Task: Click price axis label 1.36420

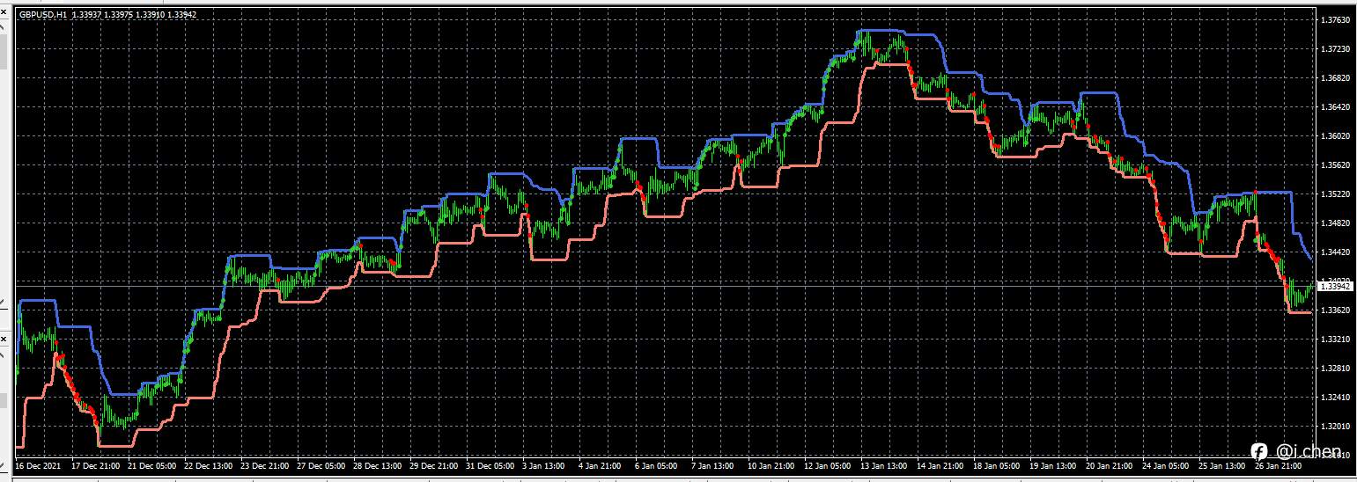Action: (1336, 106)
